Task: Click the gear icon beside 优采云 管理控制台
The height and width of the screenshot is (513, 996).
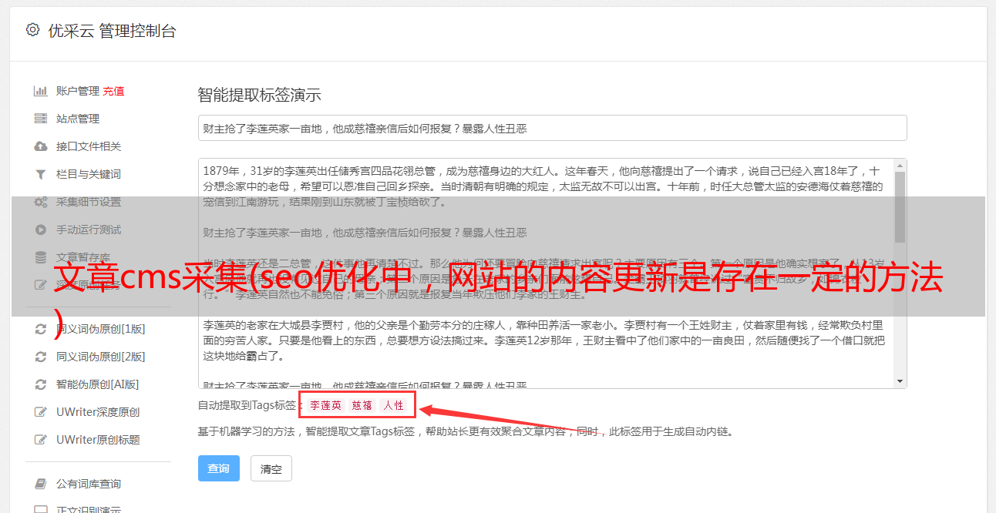Action: [32, 30]
